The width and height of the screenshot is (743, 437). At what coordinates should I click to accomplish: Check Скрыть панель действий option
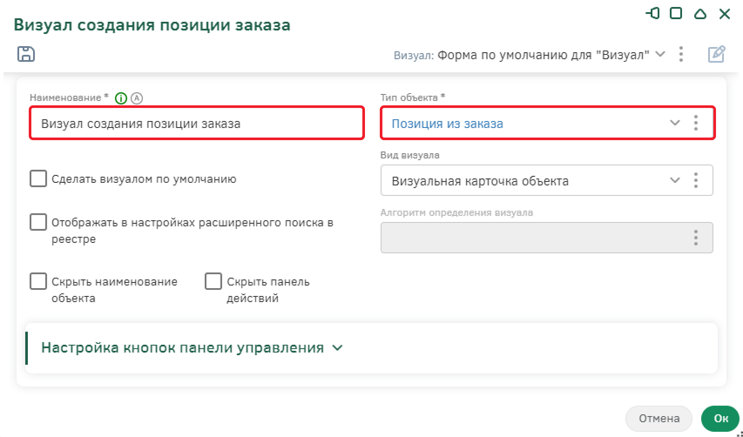pyautogui.click(x=213, y=281)
